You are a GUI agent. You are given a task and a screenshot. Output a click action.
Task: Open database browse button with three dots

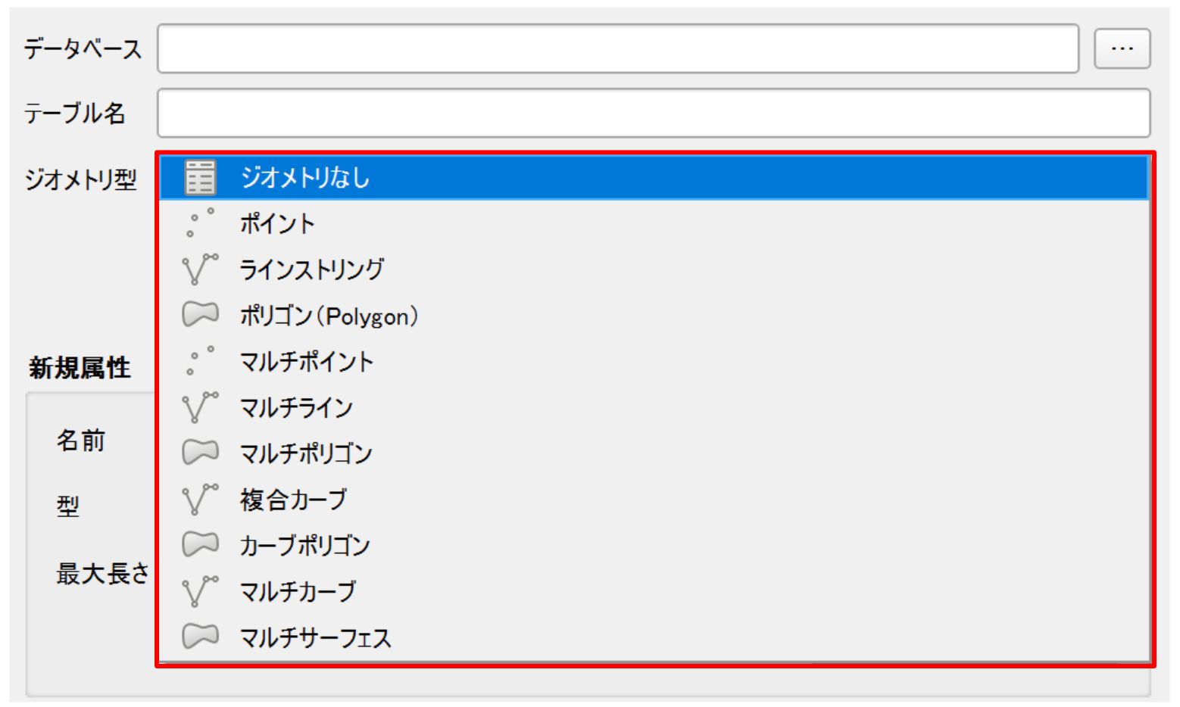[x=1122, y=48]
